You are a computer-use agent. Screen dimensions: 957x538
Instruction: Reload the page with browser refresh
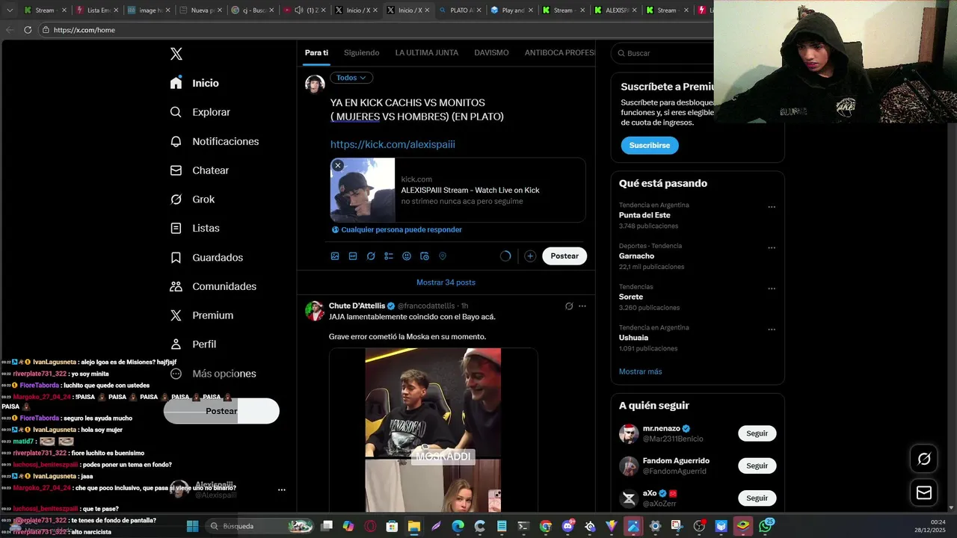point(28,30)
